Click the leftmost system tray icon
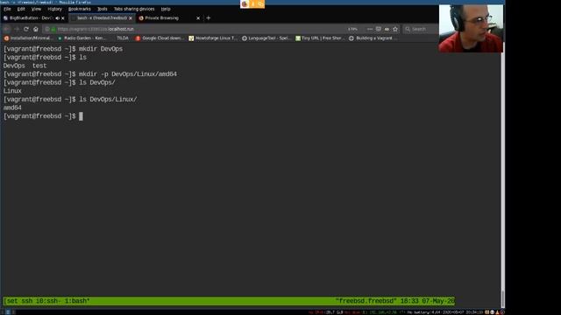 (487, 312)
